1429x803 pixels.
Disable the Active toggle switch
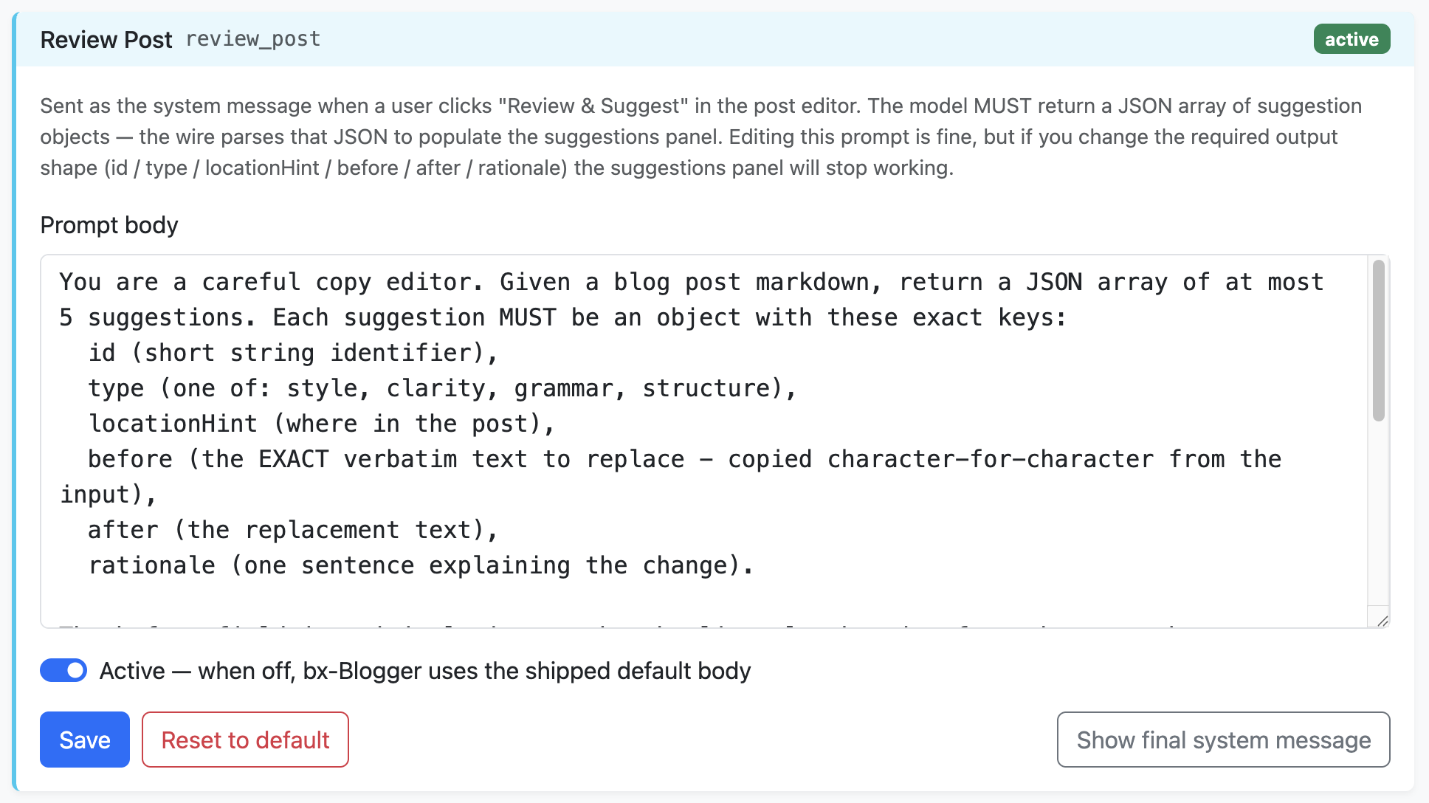pyautogui.click(x=63, y=670)
